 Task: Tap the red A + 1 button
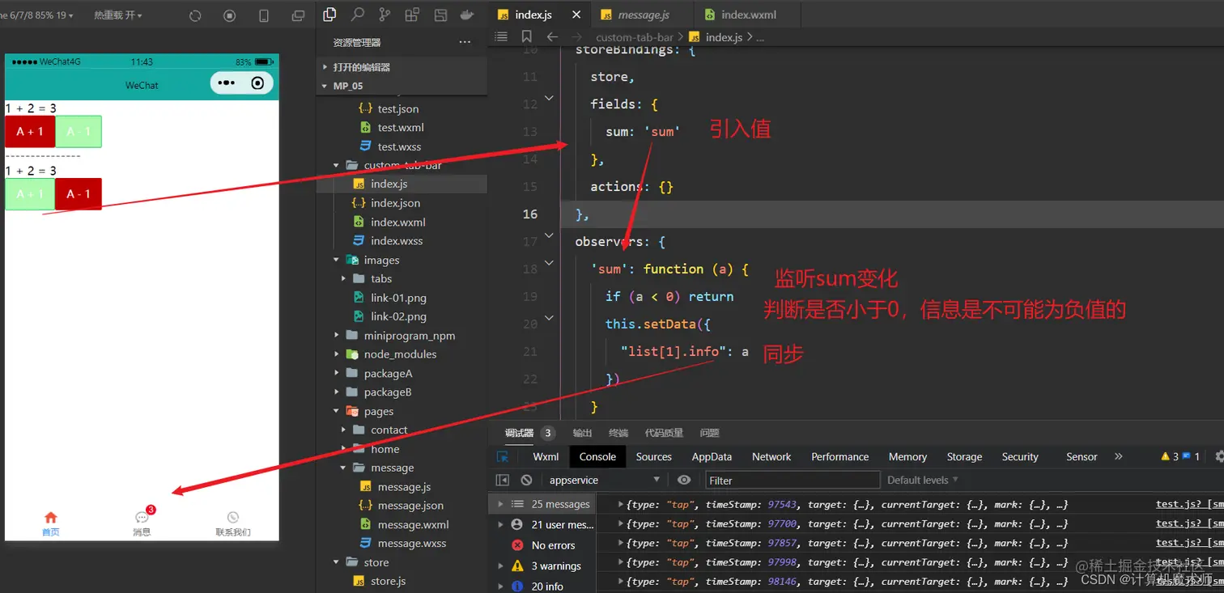[30, 132]
